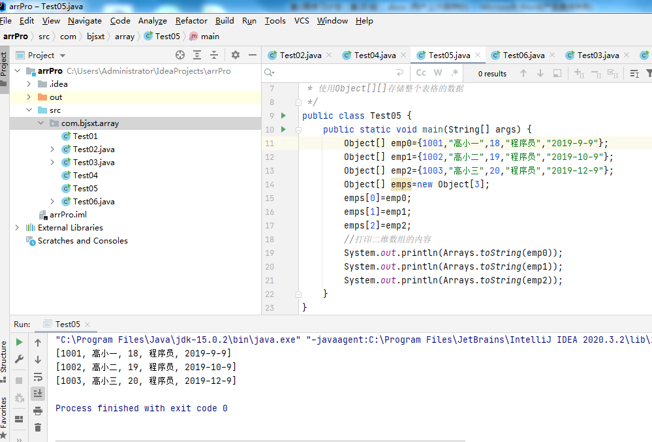652x442 pixels.
Task: Close the Test05 Run tab
Action: coord(87,324)
